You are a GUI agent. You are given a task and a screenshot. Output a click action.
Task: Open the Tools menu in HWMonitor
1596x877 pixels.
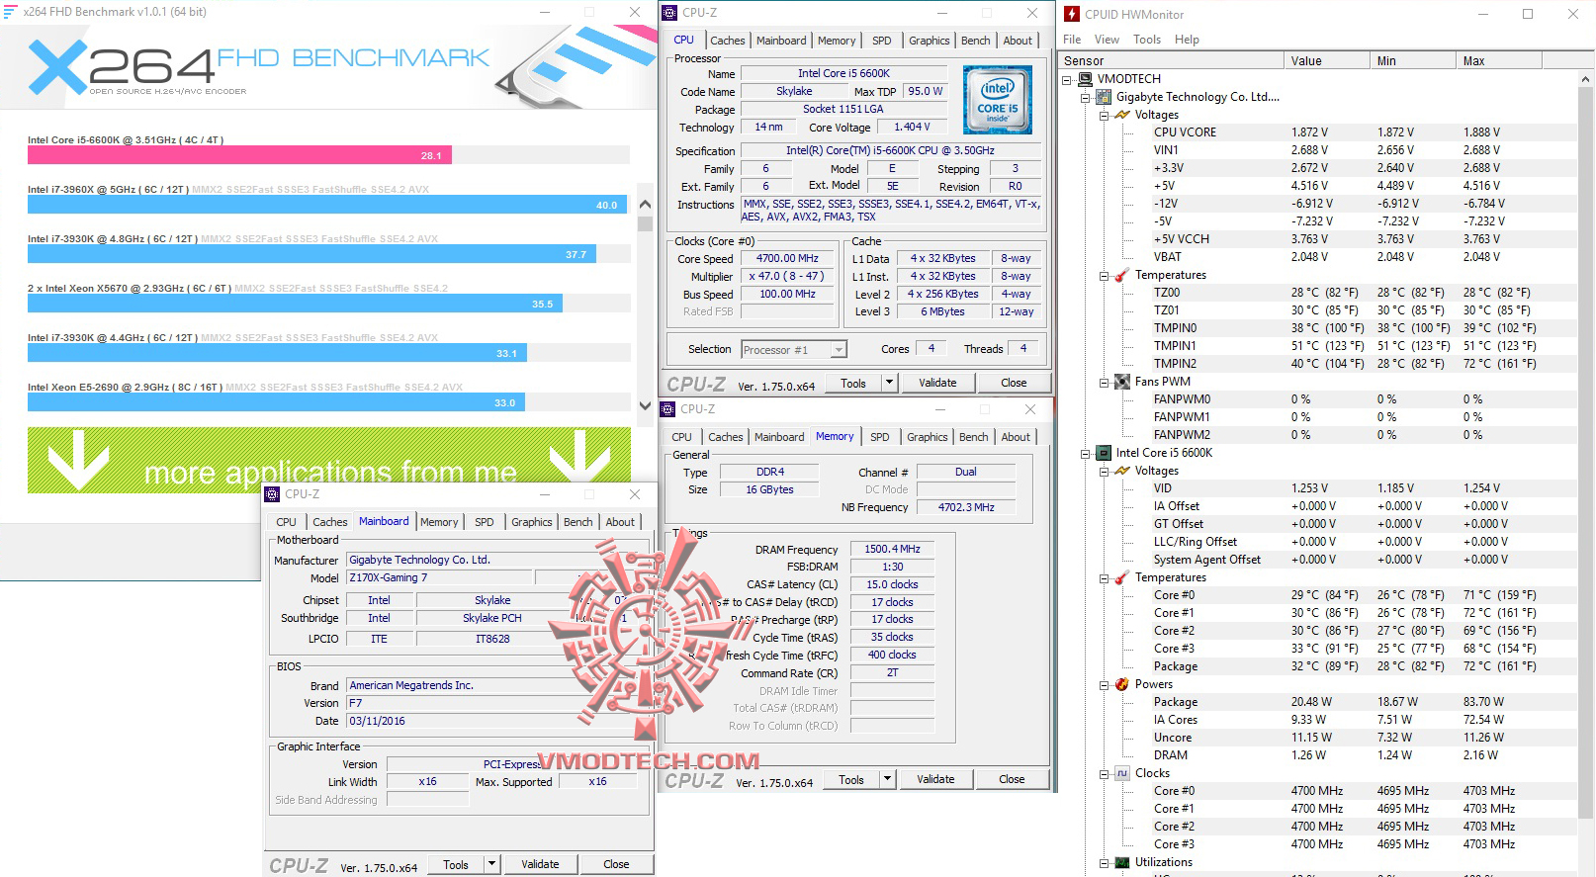tap(1147, 40)
